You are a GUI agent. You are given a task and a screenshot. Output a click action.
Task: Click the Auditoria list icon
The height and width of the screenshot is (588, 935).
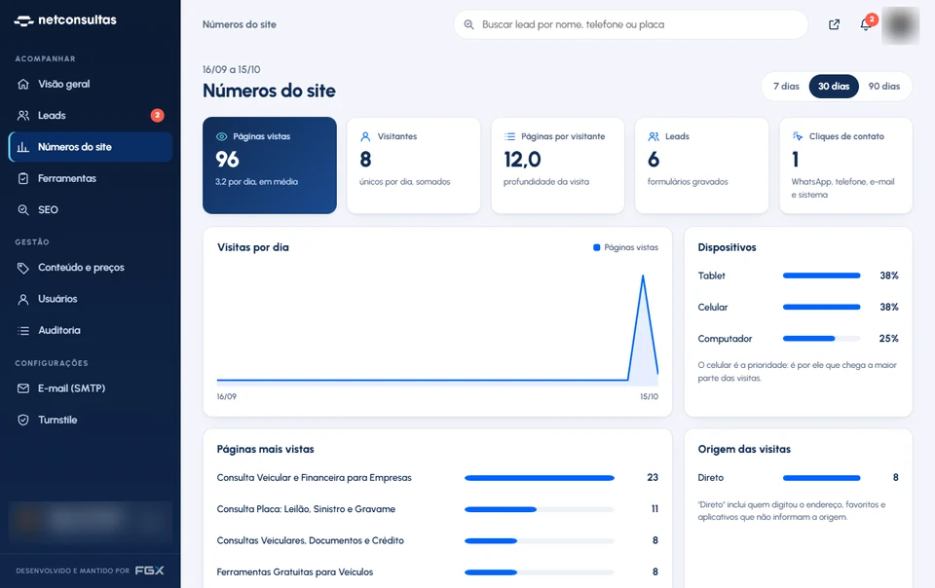coord(23,331)
